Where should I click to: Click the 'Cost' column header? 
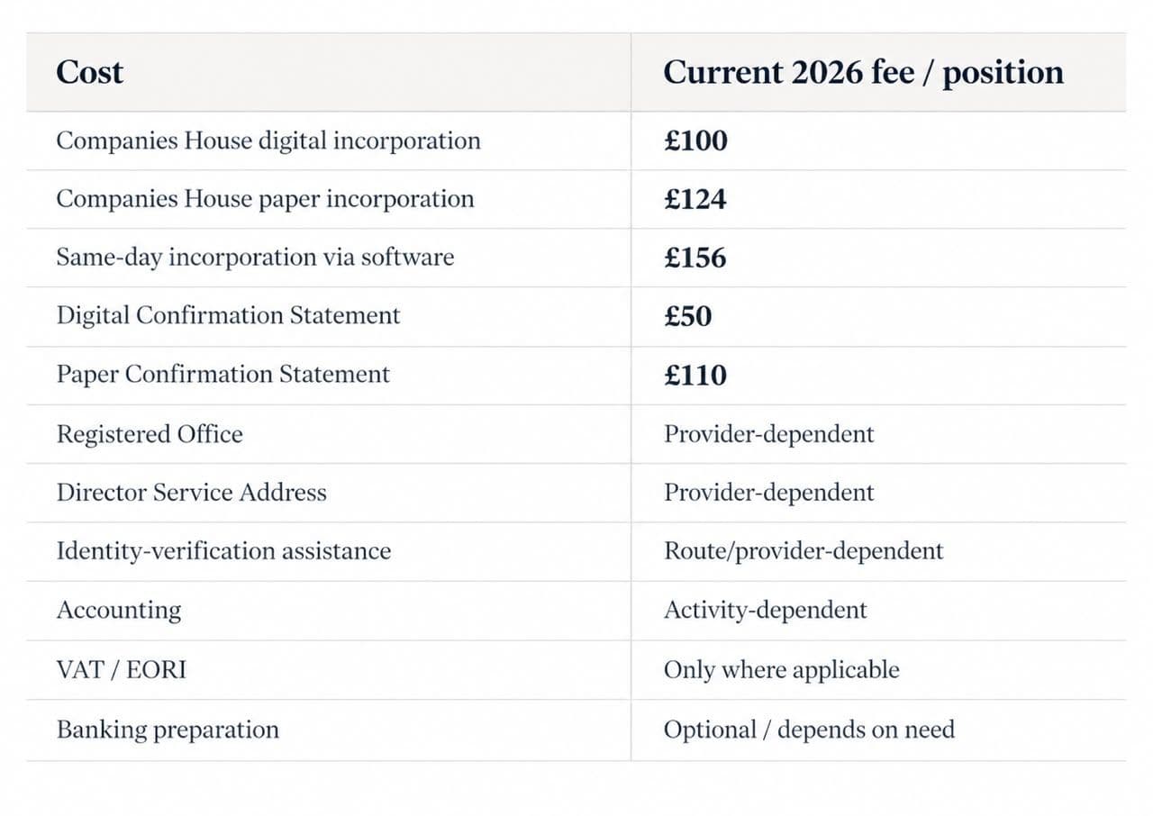[89, 72]
